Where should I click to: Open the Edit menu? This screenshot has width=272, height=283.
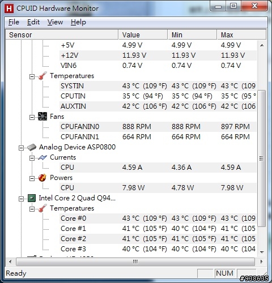33,22
